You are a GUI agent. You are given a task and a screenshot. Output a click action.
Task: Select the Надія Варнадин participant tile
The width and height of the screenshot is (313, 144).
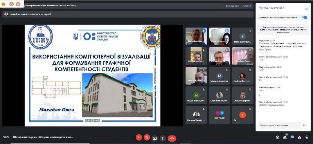196,95
